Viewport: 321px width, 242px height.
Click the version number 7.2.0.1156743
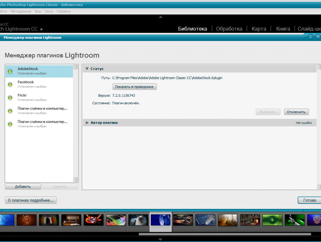pos(124,95)
